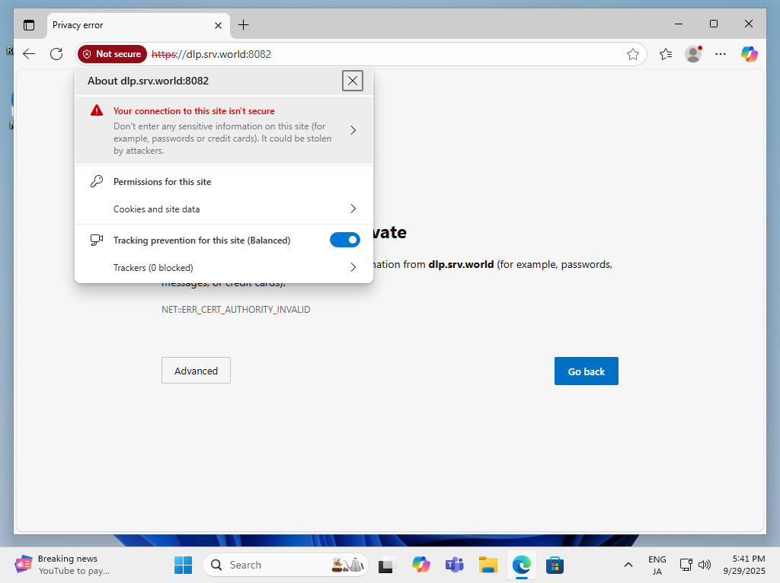The image size is (780, 583).
Task: Launch Microsoft Teams from the taskbar
Action: (x=454, y=565)
